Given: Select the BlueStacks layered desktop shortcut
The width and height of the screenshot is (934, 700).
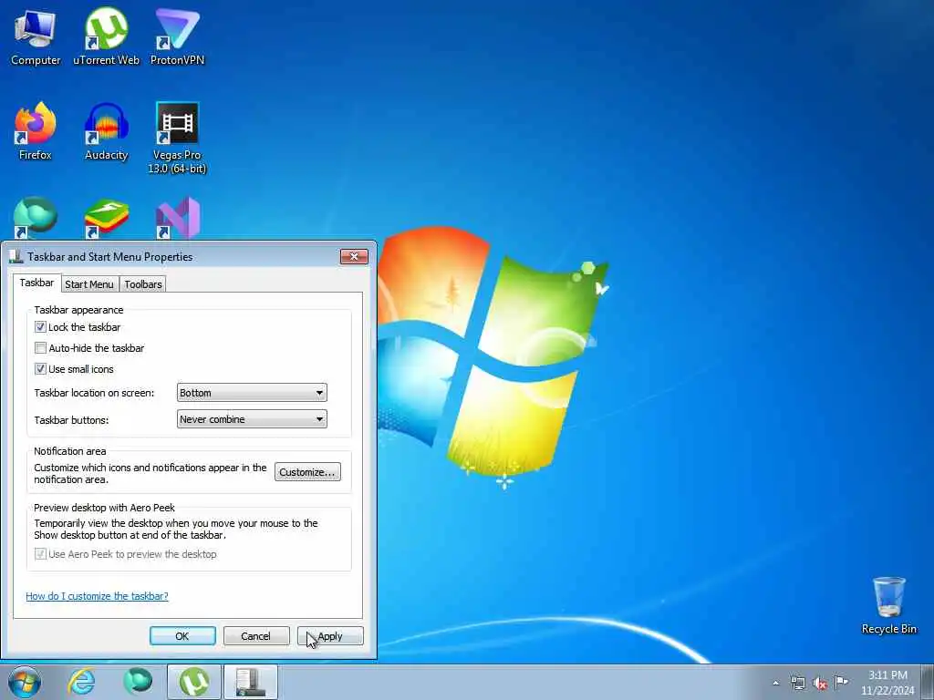Looking at the screenshot, I should [106, 218].
